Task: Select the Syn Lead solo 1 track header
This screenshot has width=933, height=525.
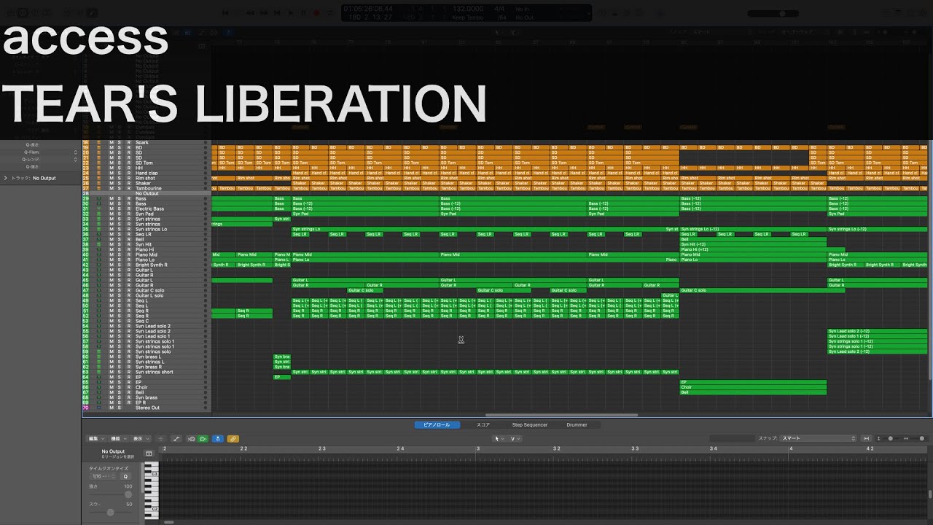Action: coord(146,336)
